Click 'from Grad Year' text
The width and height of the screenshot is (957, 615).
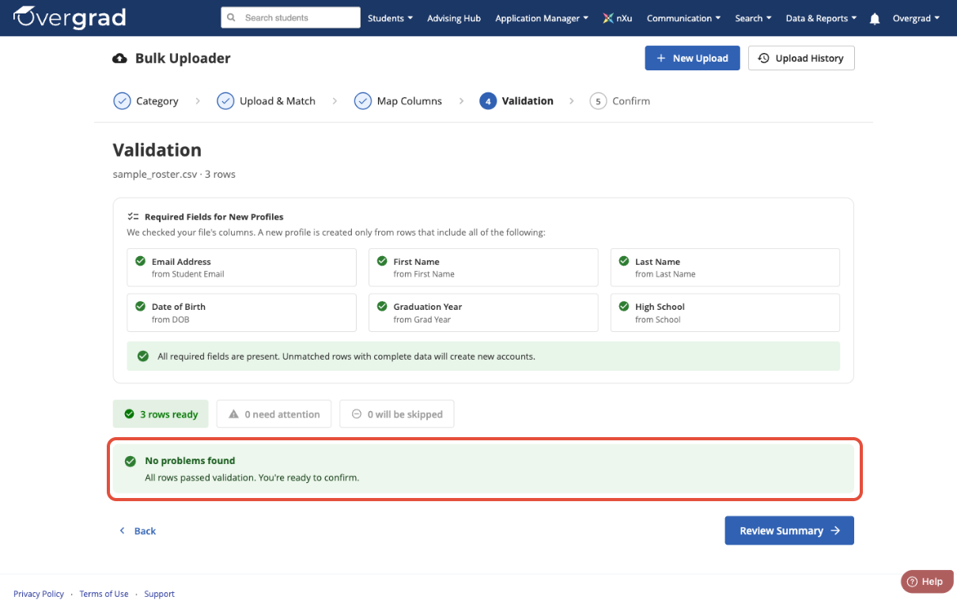coord(422,319)
